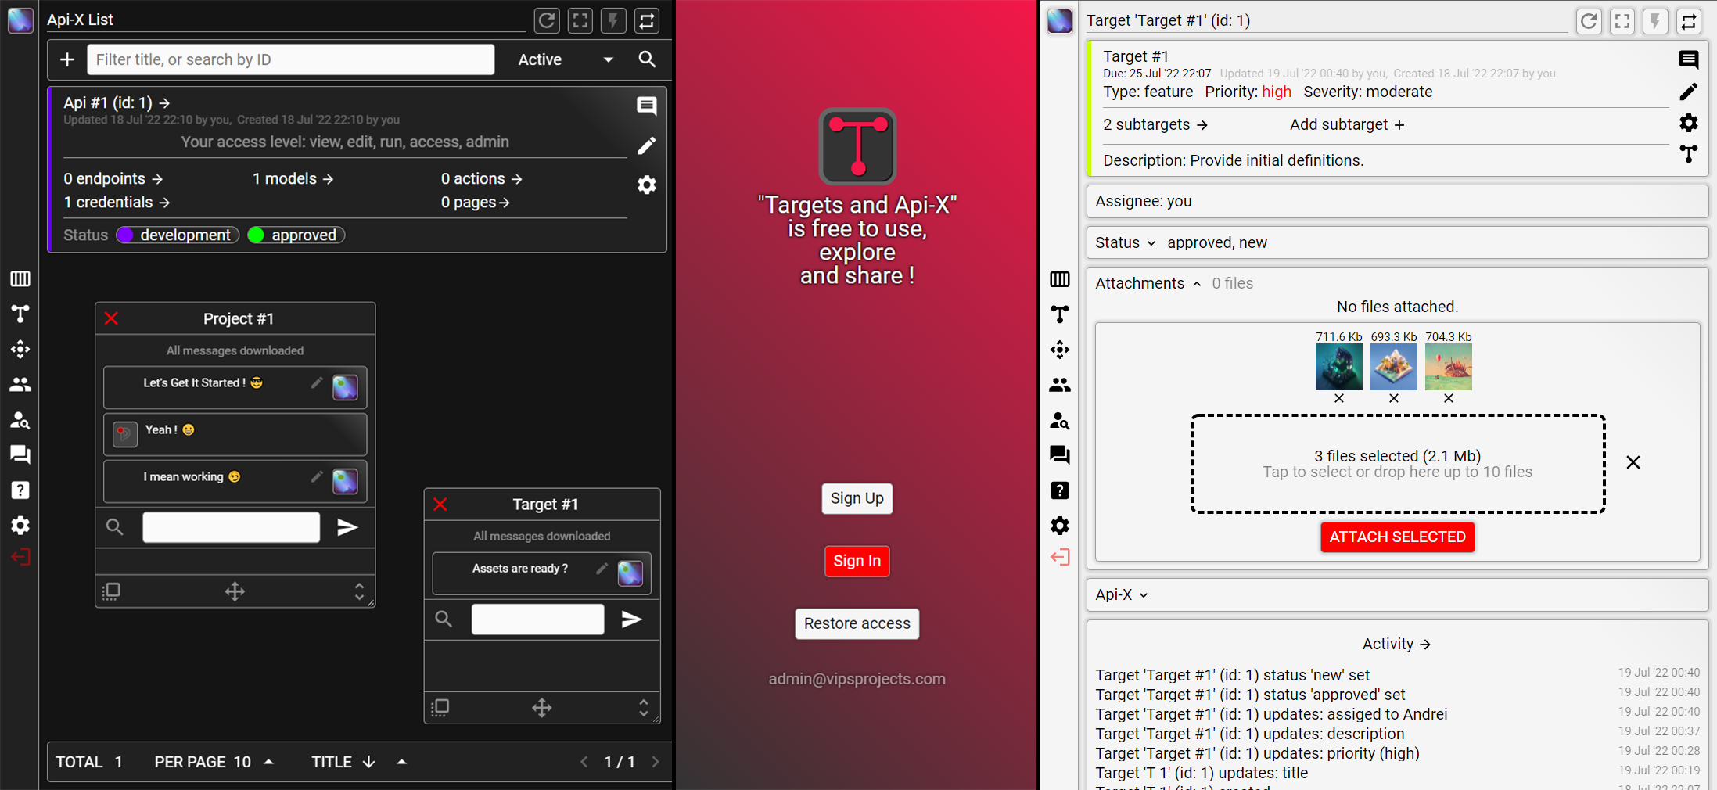Clear the 3 selected files with the X
The image size is (1717, 790).
click(x=1633, y=463)
